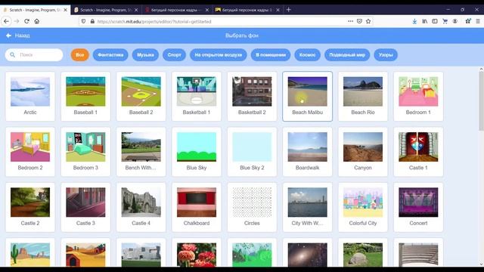Filter backdrops by Фантастика
484x272 pixels.
pos(110,55)
